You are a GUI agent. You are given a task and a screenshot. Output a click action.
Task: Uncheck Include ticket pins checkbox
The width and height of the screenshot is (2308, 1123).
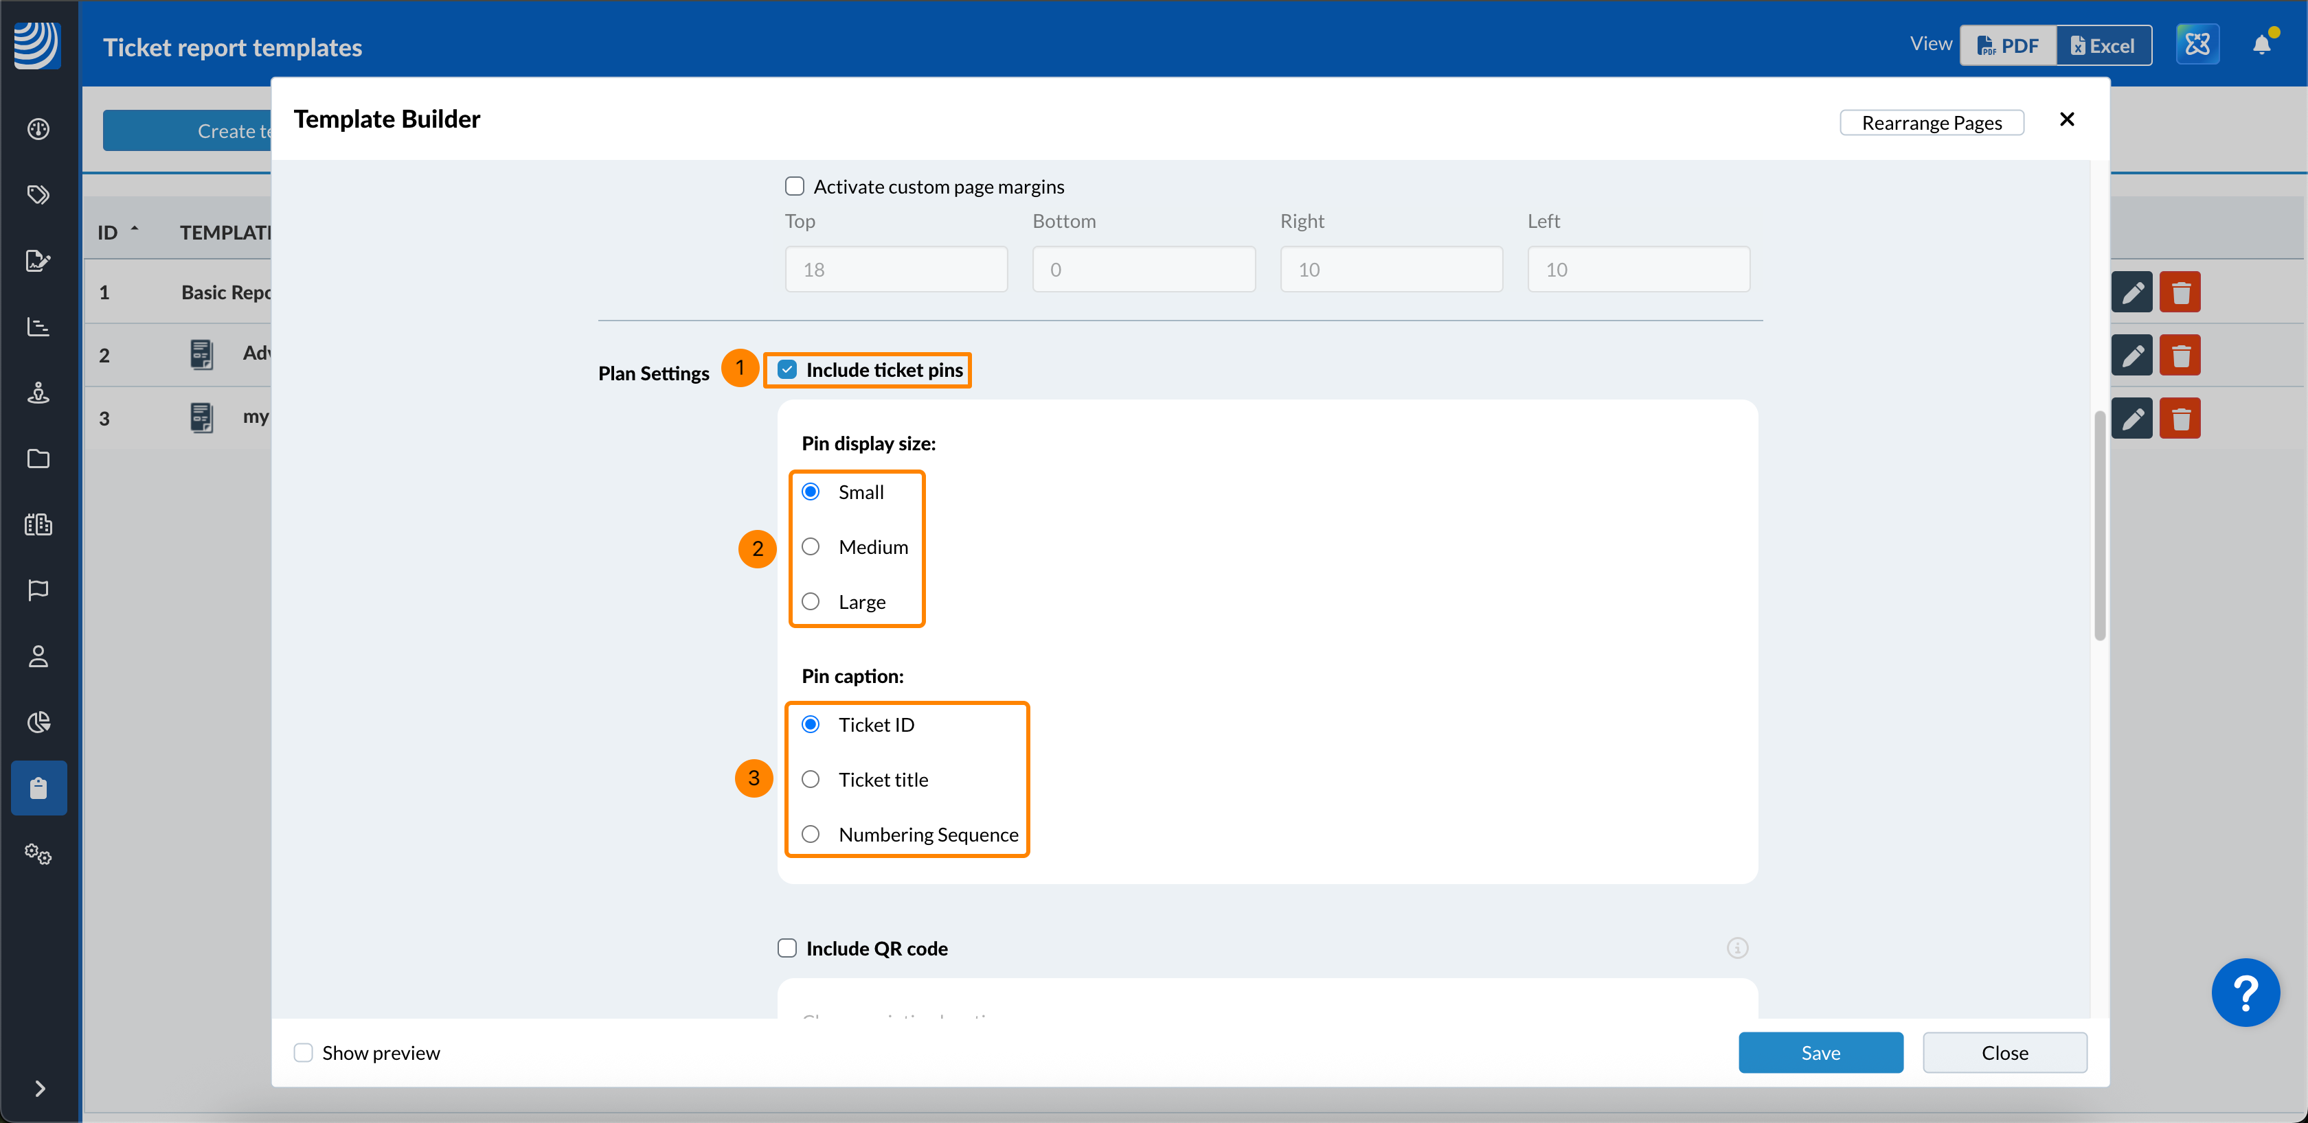[x=787, y=370]
